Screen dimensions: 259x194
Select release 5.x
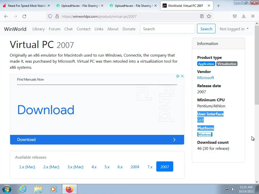[x=107, y=167]
